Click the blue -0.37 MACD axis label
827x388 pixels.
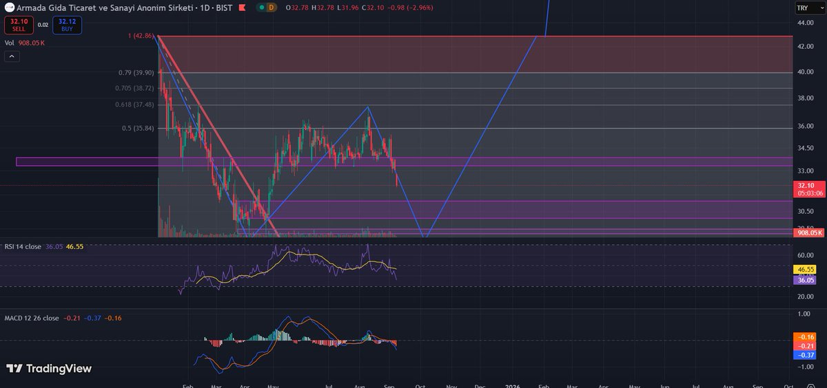[806, 355]
